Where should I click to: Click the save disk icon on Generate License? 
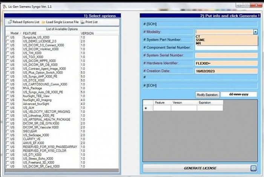(x=253, y=168)
